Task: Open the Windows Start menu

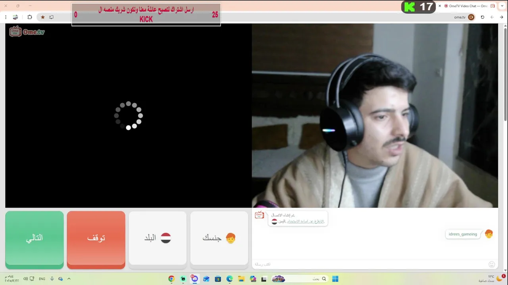Action: pos(335,279)
